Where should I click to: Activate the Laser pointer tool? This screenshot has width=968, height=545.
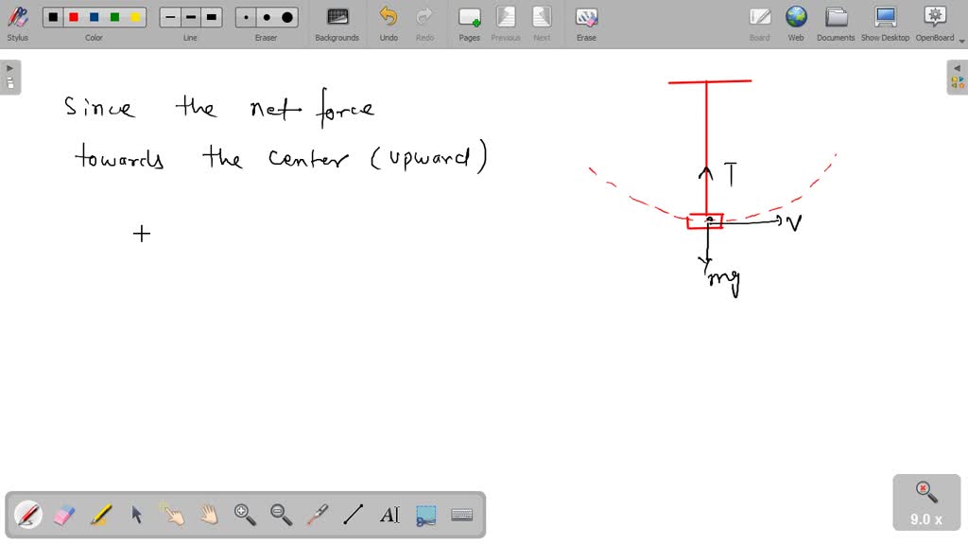[318, 515]
